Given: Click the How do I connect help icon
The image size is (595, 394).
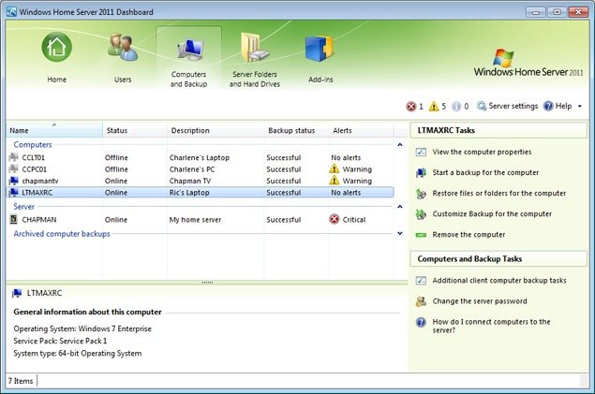Looking at the screenshot, I should [421, 322].
